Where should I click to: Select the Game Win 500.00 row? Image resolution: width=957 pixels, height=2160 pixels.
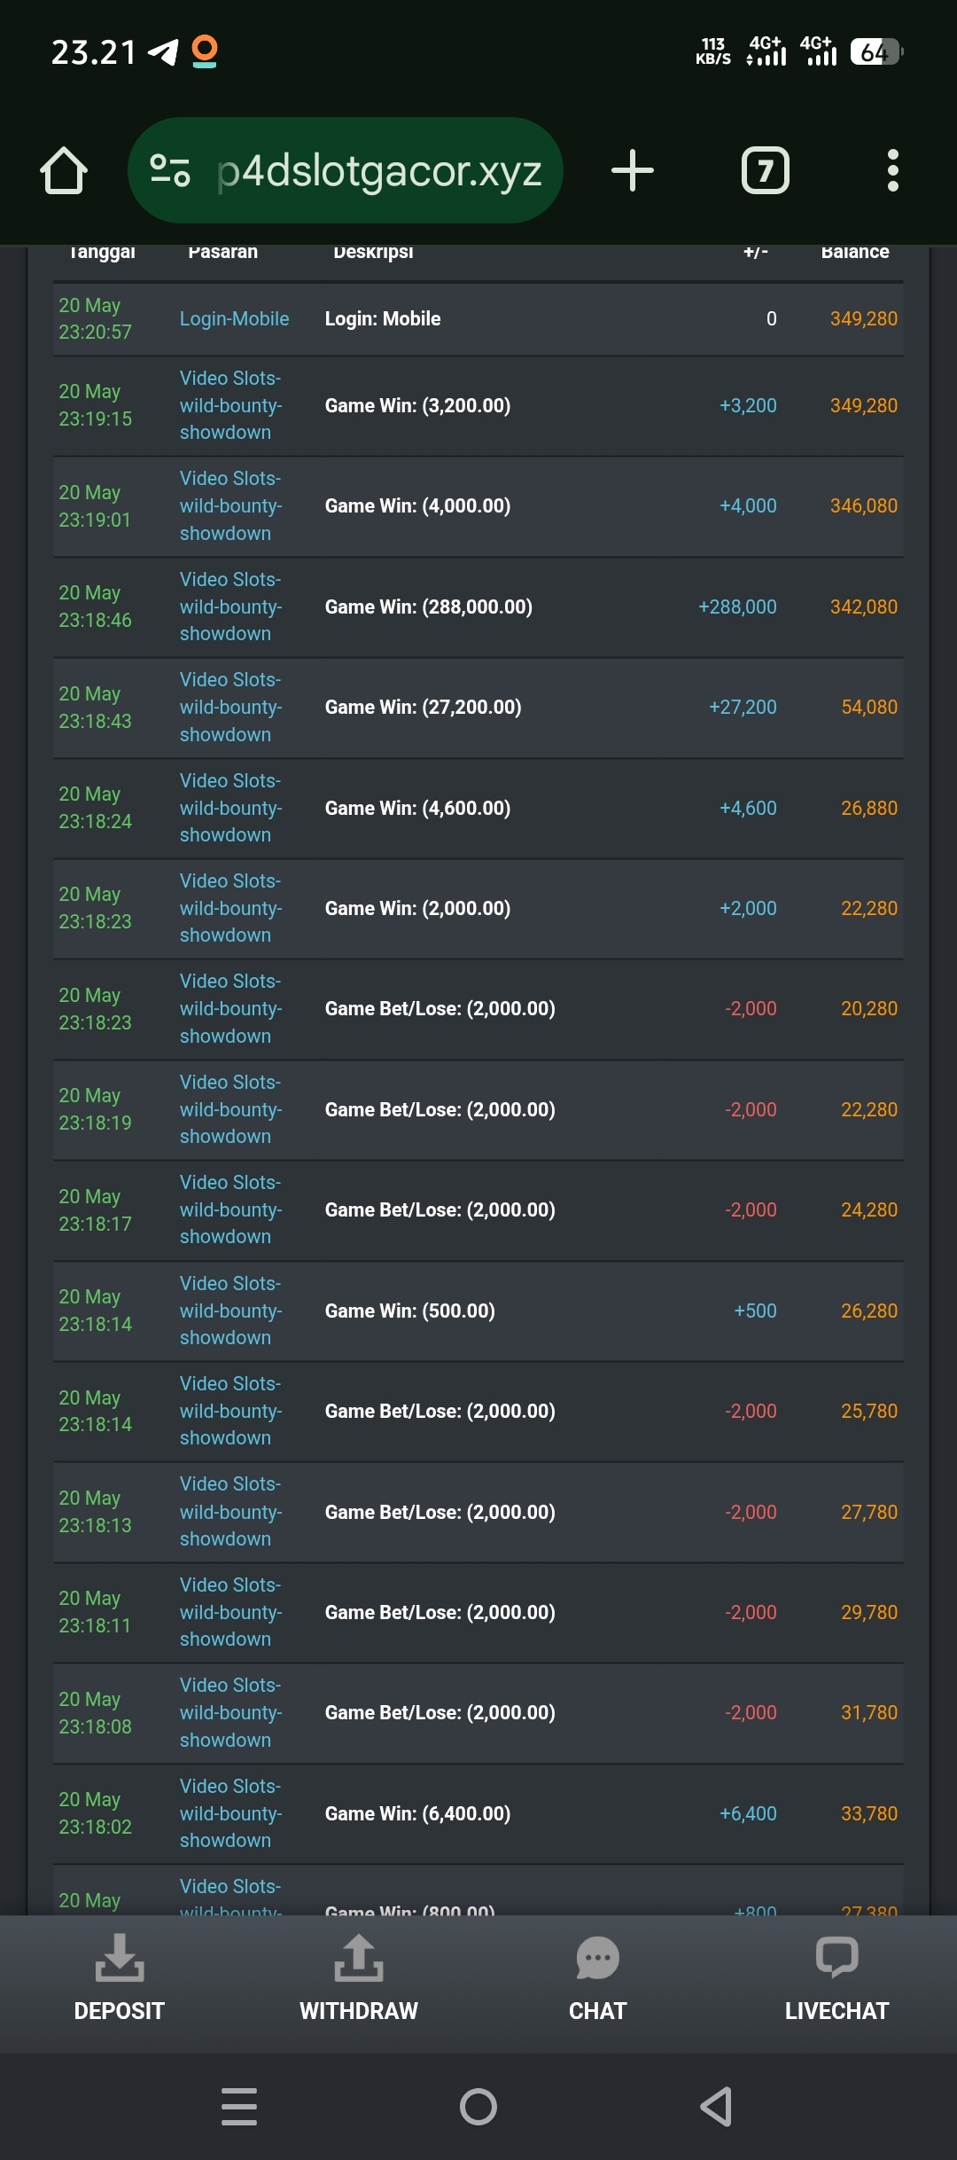[478, 1311]
